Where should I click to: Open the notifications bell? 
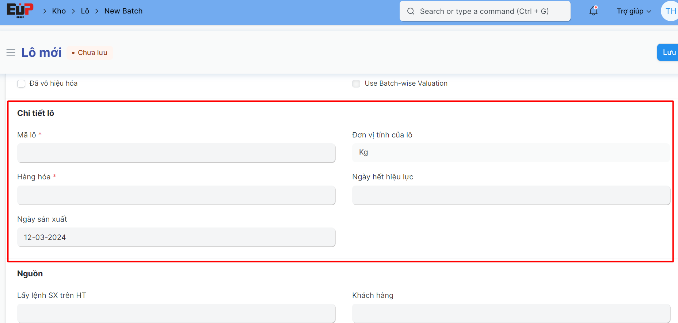[x=593, y=11]
